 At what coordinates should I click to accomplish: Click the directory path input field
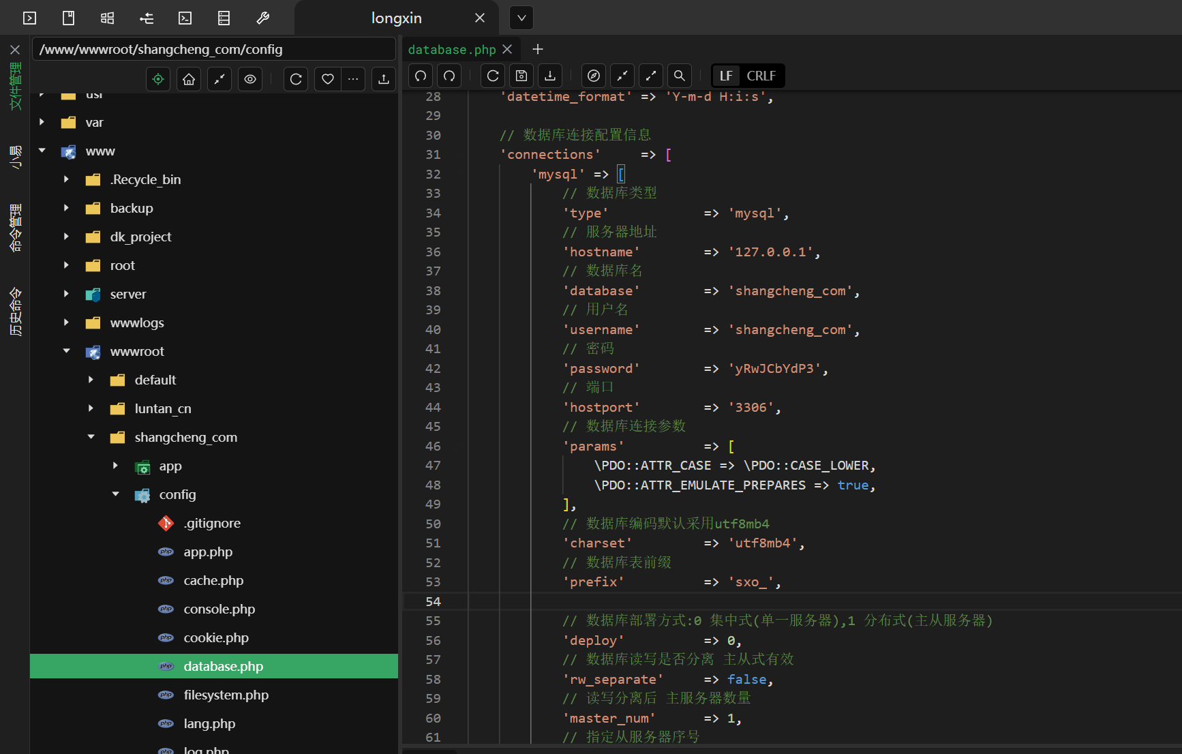[x=213, y=50]
